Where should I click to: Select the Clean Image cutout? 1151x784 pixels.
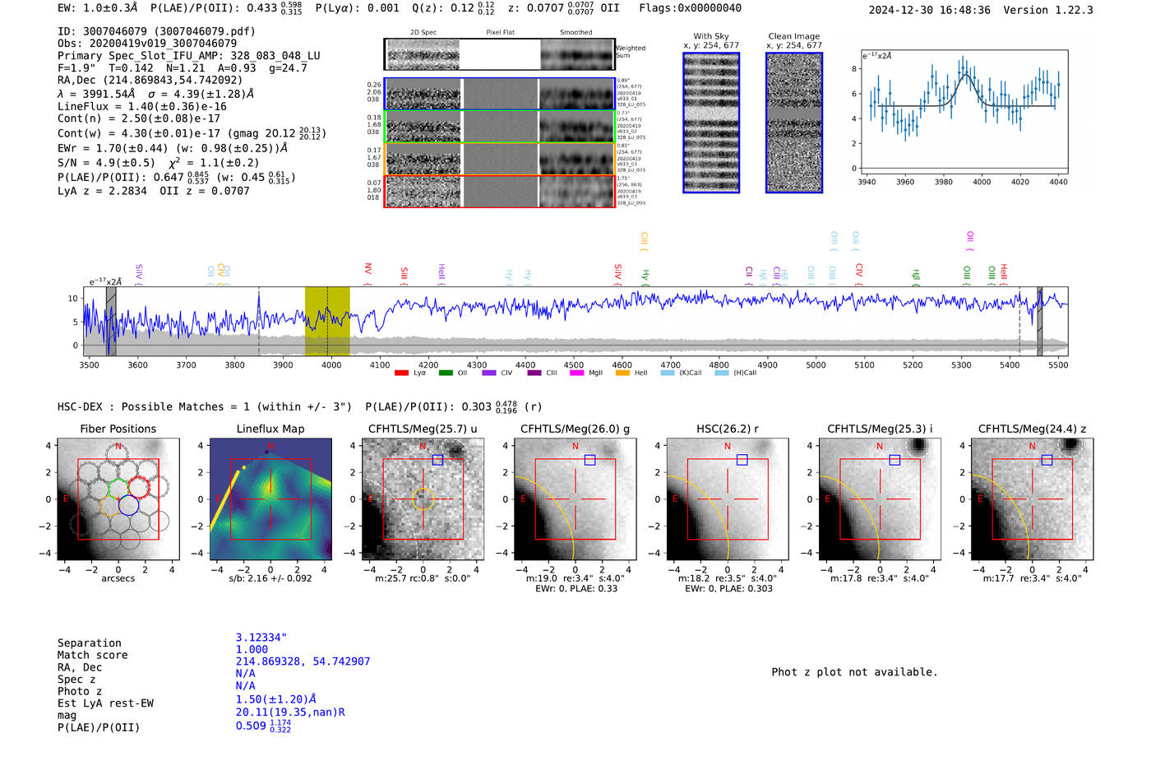pos(794,123)
